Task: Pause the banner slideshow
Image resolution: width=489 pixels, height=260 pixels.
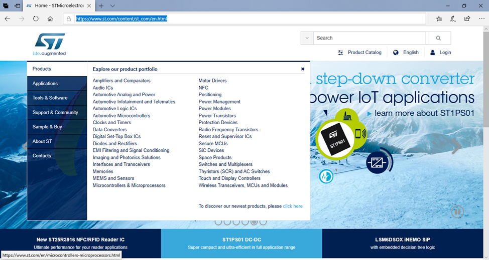Action: pos(457,212)
